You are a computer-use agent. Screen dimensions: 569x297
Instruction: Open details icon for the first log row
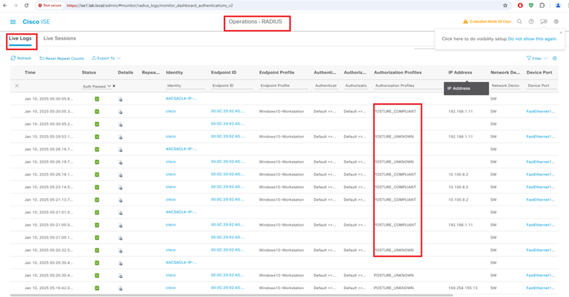tap(120, 99)
